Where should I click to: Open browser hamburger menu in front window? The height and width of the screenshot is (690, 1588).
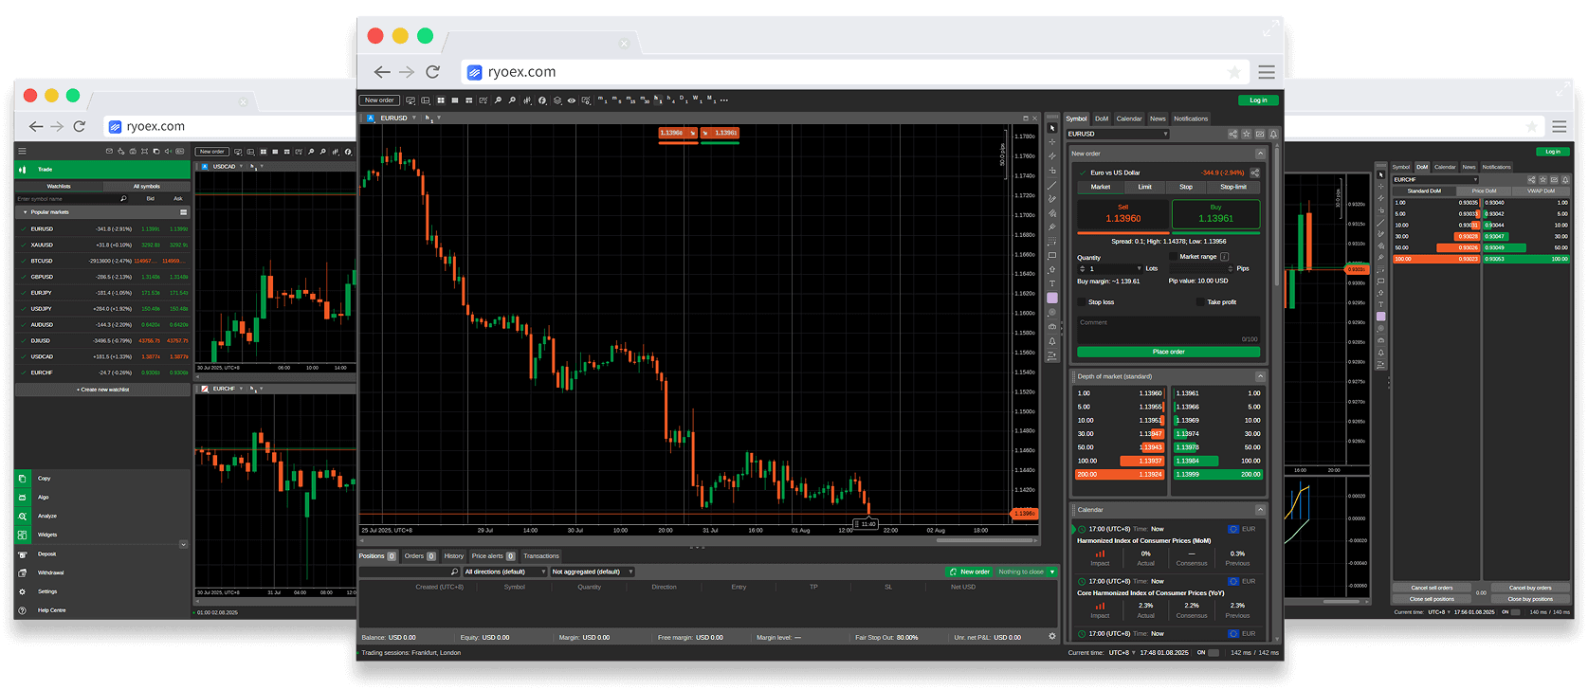click(1267, 72)
